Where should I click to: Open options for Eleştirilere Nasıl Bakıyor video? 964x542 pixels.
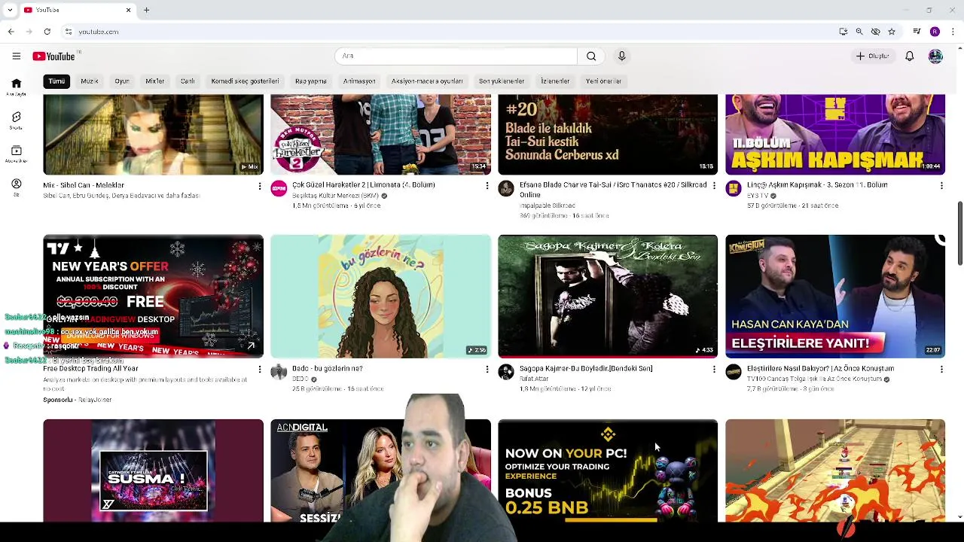[x=941, y=369]
